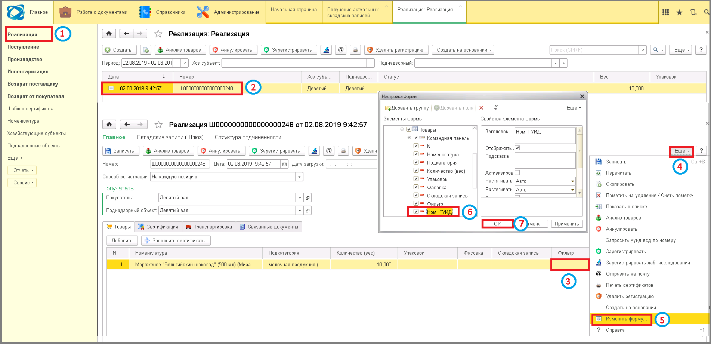
Task: Click the Поиск (Ctrl+F) search field
Action: point(594,50)
